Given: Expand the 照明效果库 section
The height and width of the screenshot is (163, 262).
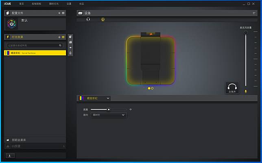Looking at the screenshot, I should pyautogui.click(x=35, y=140).
